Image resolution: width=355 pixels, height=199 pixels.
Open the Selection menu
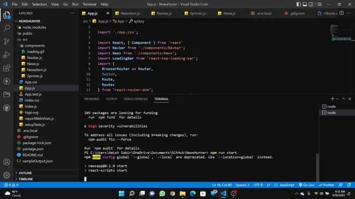point(39,4)
